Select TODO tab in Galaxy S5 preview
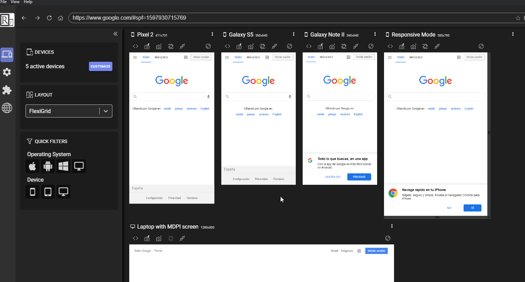This screenshot has width=525, height=282. click(x=238, y=57)
